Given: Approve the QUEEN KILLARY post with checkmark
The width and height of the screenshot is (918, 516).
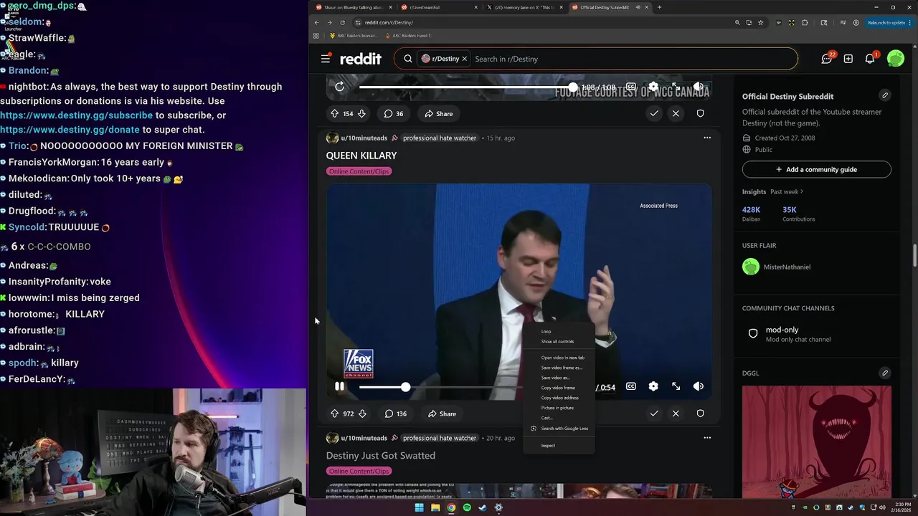Looking at the screenshot, I should pyautogui.click(x=654, y=414).
